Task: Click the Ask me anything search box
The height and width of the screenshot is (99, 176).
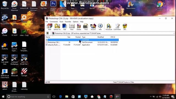Action: tap(29, 97)
